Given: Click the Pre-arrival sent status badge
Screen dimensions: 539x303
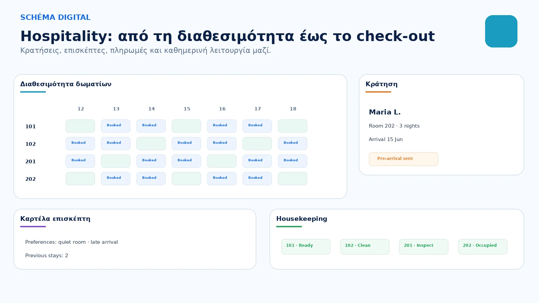Looking at the screenshot, I should pyautogui.click(x=404, y=159).
